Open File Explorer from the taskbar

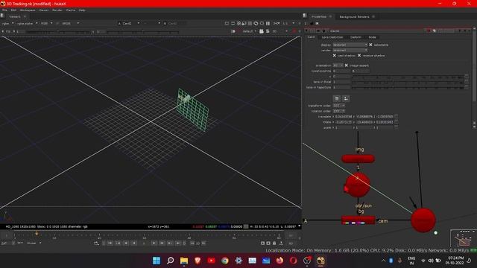184,261
